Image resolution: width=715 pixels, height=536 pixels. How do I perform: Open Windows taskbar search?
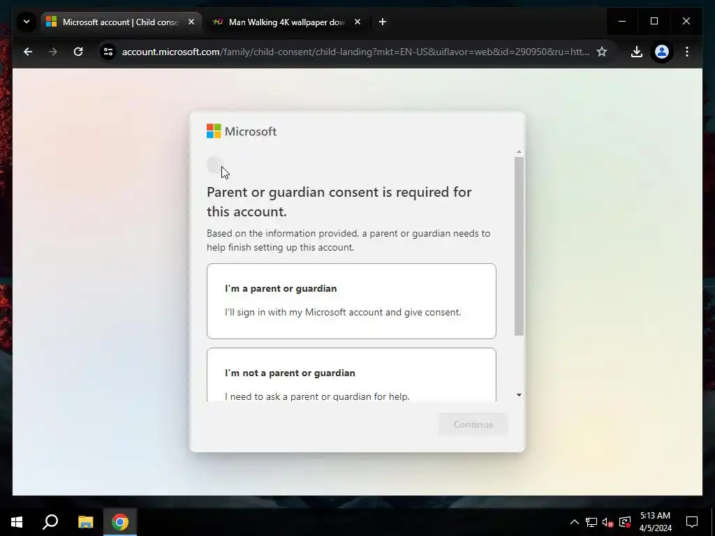click(50, 522)
